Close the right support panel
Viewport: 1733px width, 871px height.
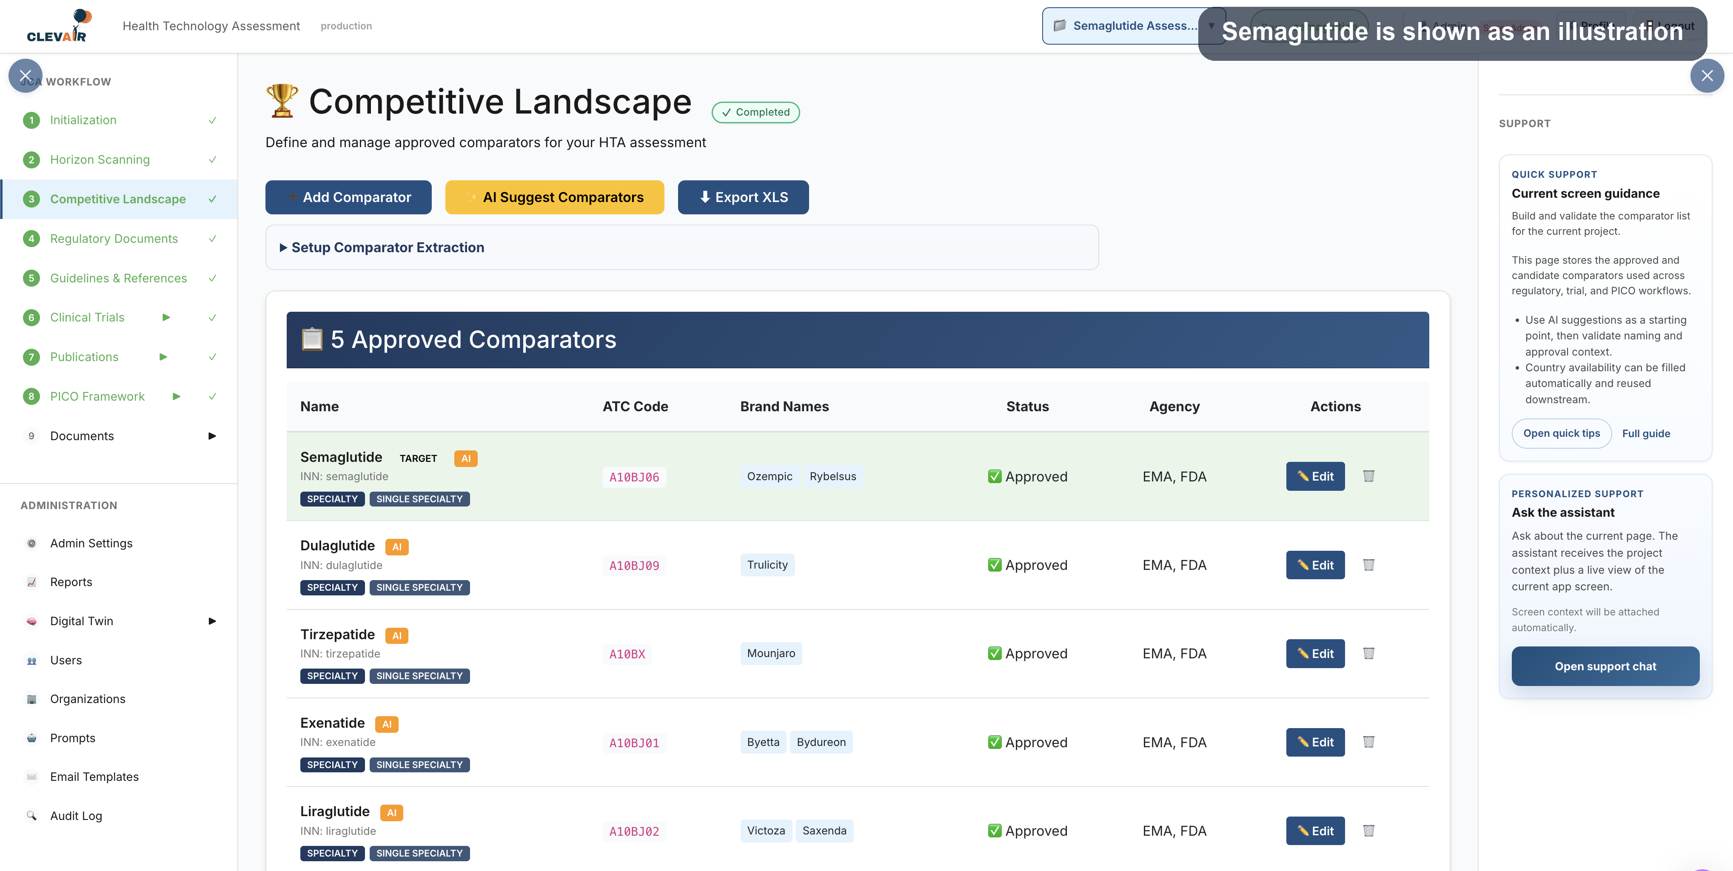1707,75
